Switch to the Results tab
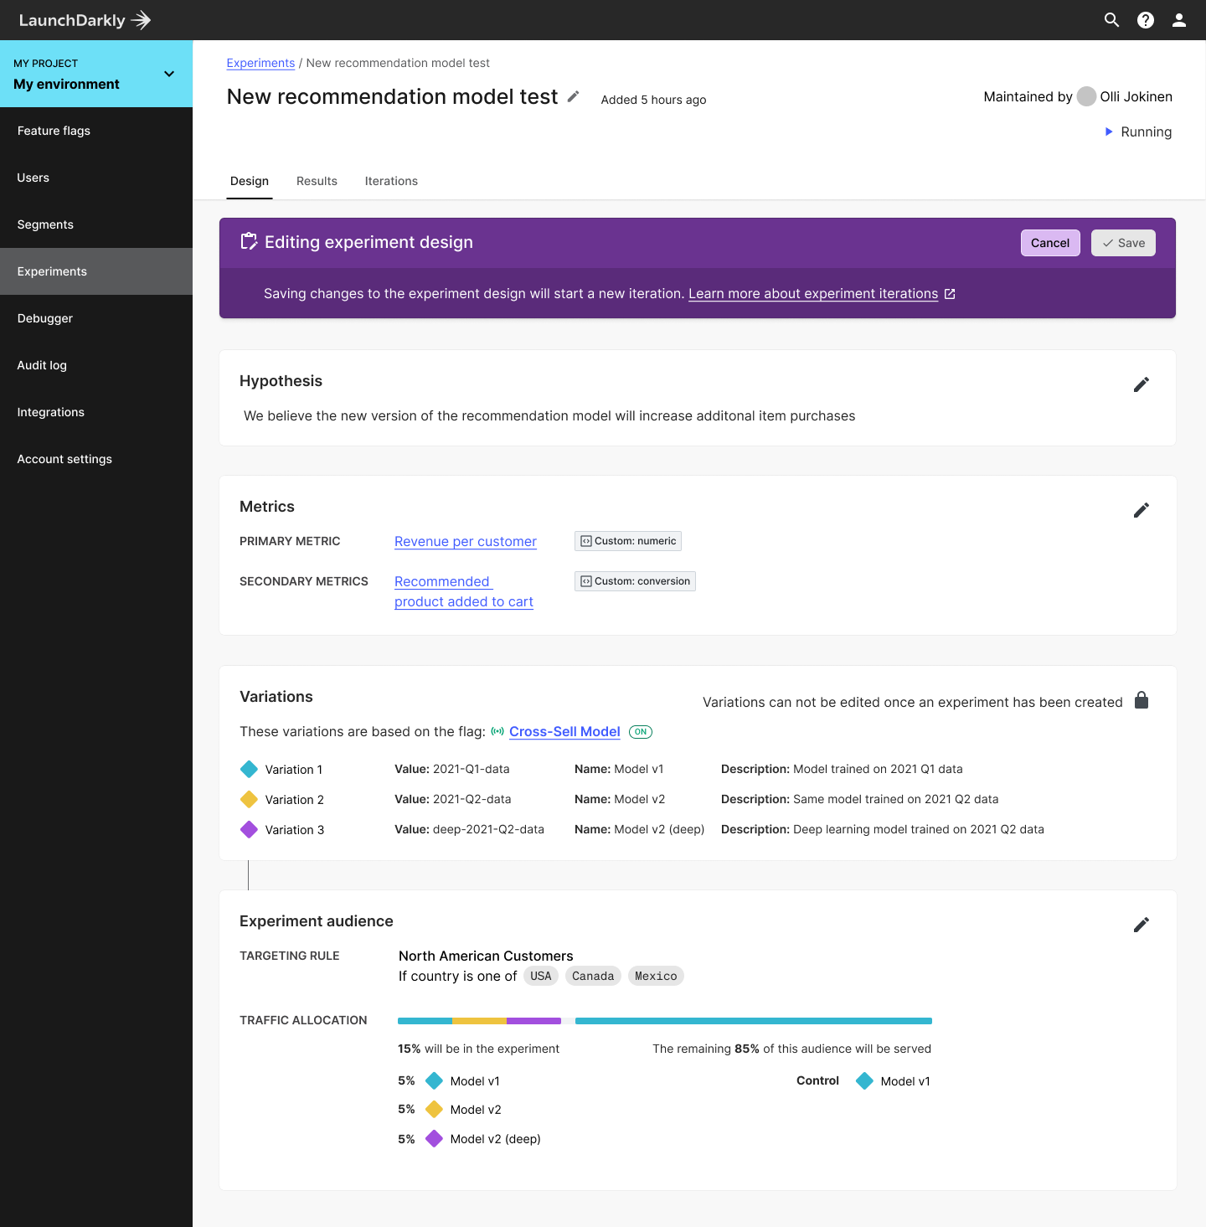The image size is (1206, 1227). tap(317, 181)
